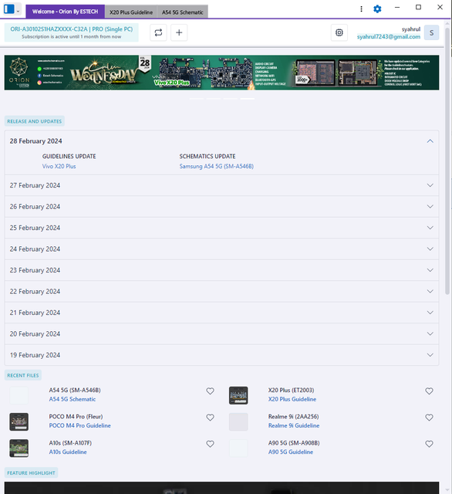Click the subscription license ID banner
The image size is (452, 494).
click(72, 32)
